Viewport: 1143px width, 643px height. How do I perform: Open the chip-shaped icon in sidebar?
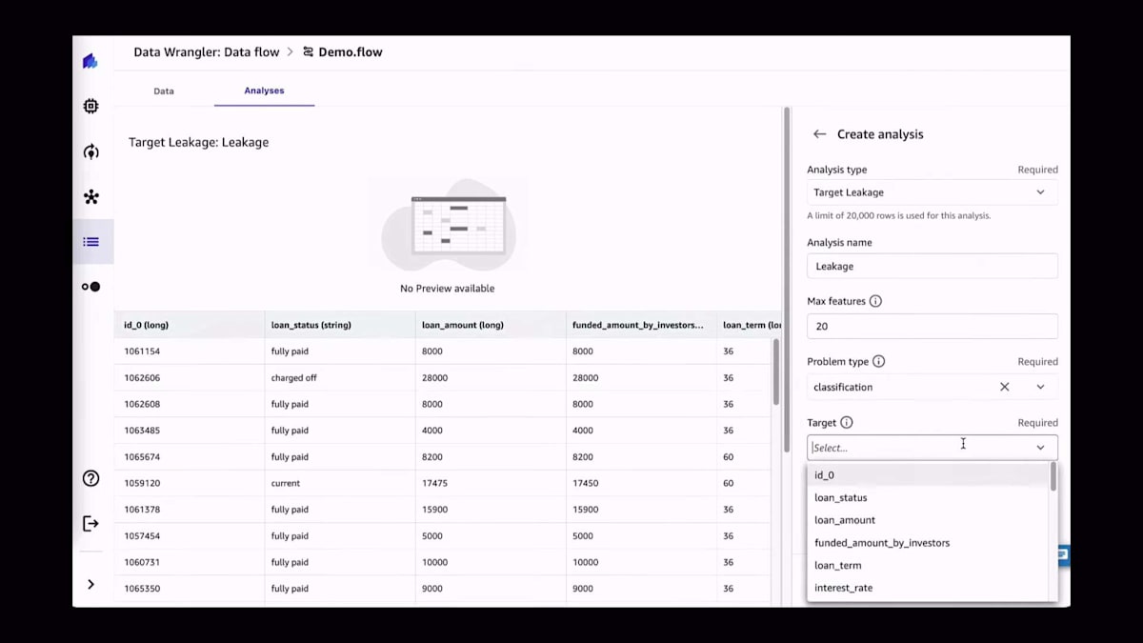90,107
